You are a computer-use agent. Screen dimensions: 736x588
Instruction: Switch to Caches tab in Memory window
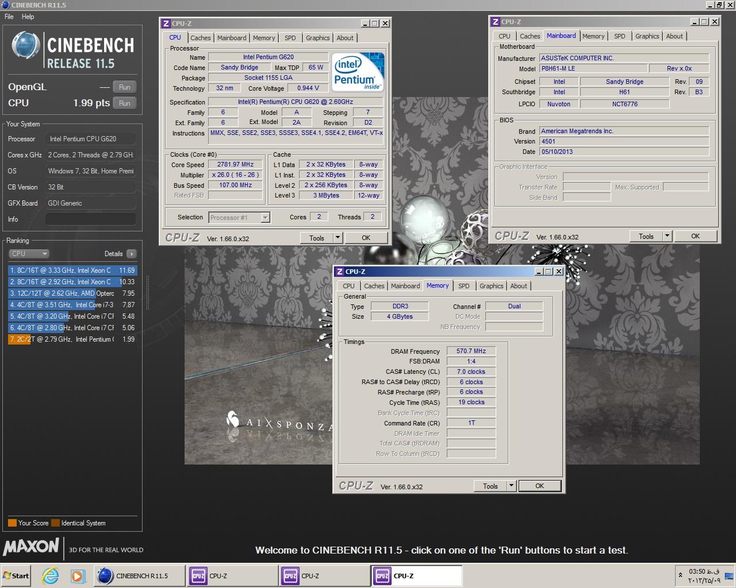click(x=374, y=286)
